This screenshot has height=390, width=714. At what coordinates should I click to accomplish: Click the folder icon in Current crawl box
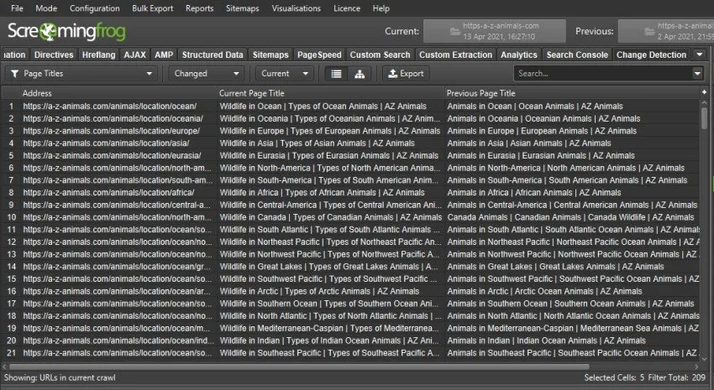click(437, 32)
